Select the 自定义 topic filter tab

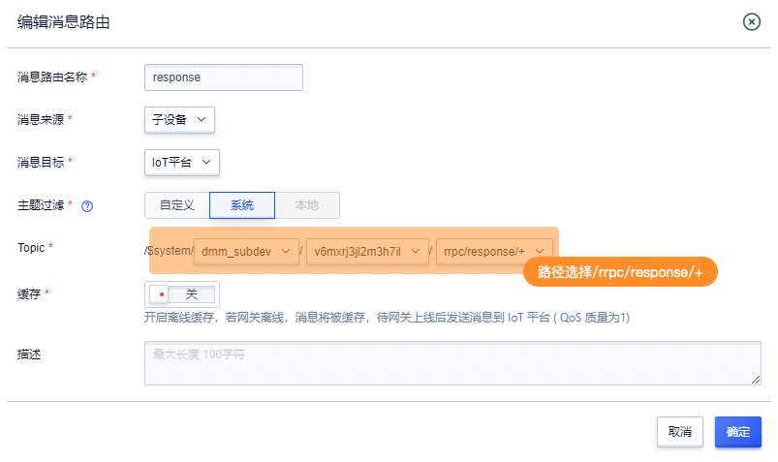click(x=176, y=205)
